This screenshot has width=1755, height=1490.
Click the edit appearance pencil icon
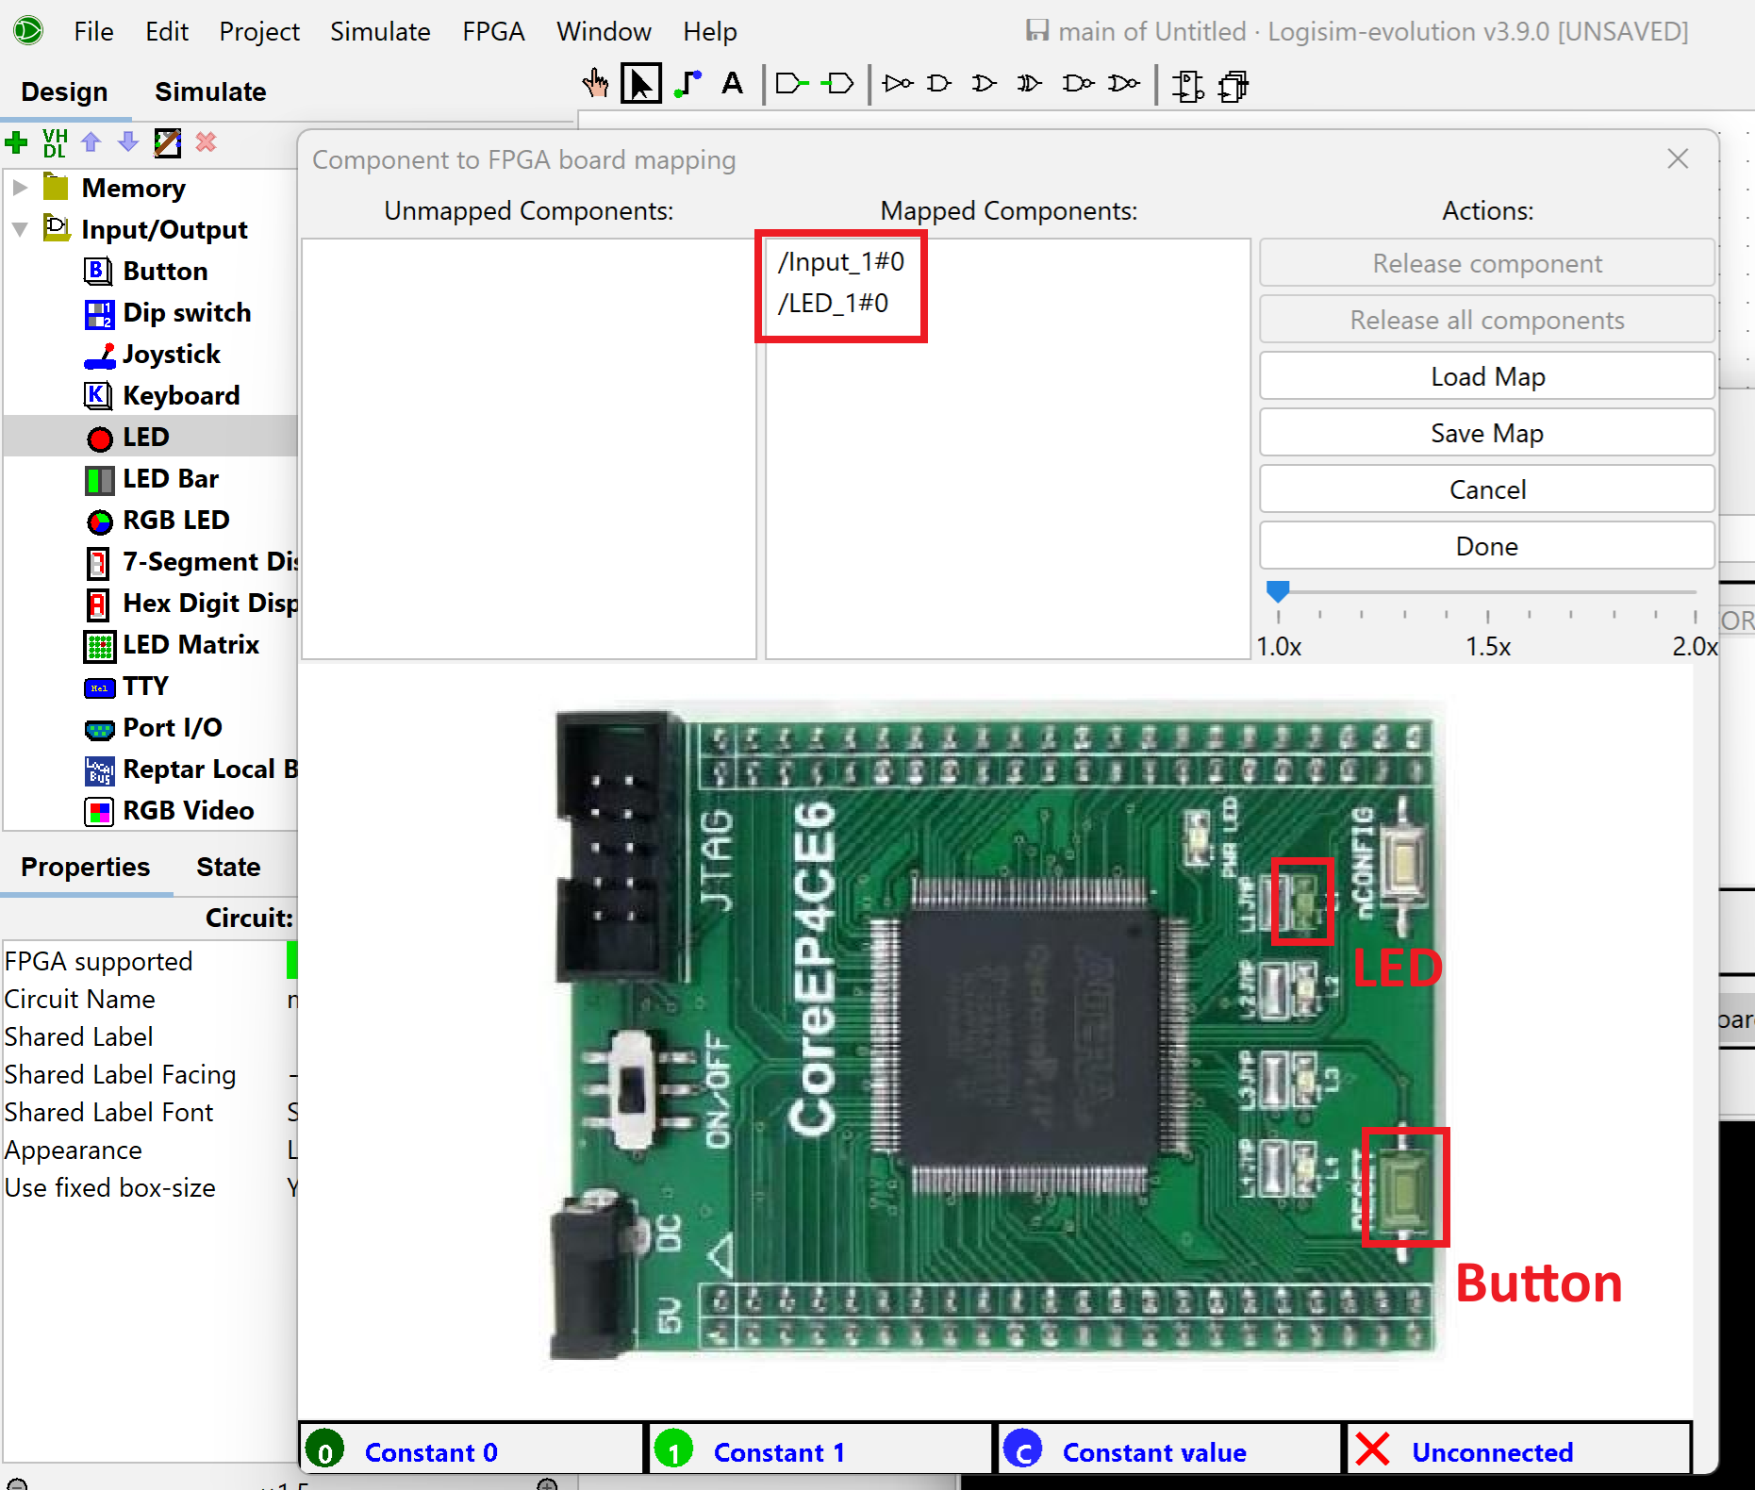point(167,142)
